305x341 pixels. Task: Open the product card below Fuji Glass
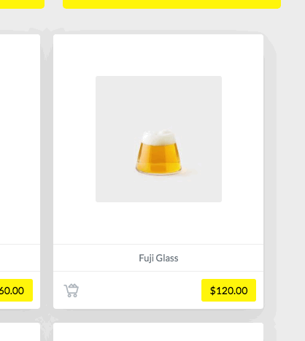pyautogui.click(x=158, y=332)
